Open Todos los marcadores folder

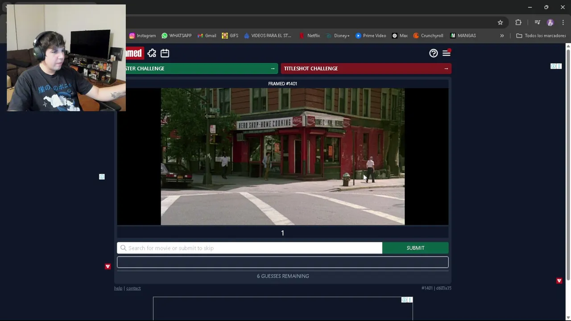pyautogui.click(x=541, y=36)
